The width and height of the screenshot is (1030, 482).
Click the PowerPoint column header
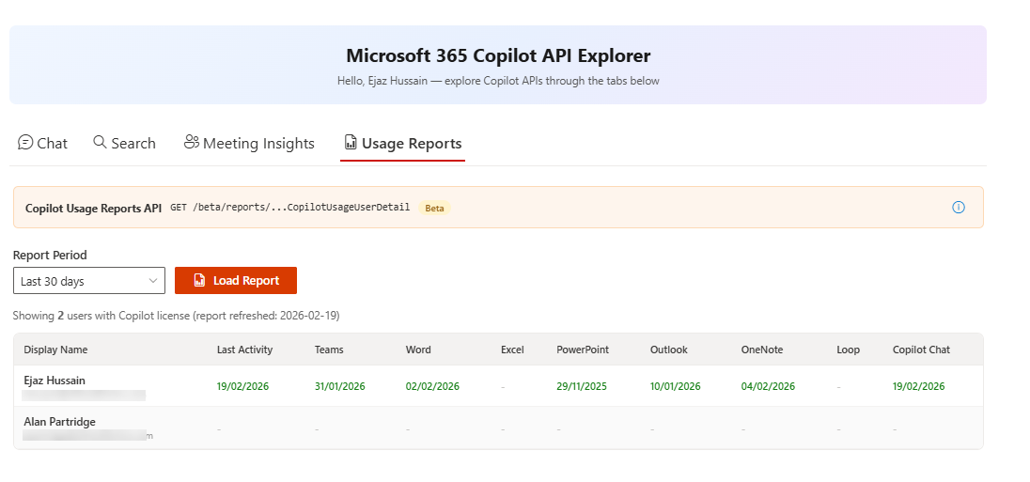[583, 350]
